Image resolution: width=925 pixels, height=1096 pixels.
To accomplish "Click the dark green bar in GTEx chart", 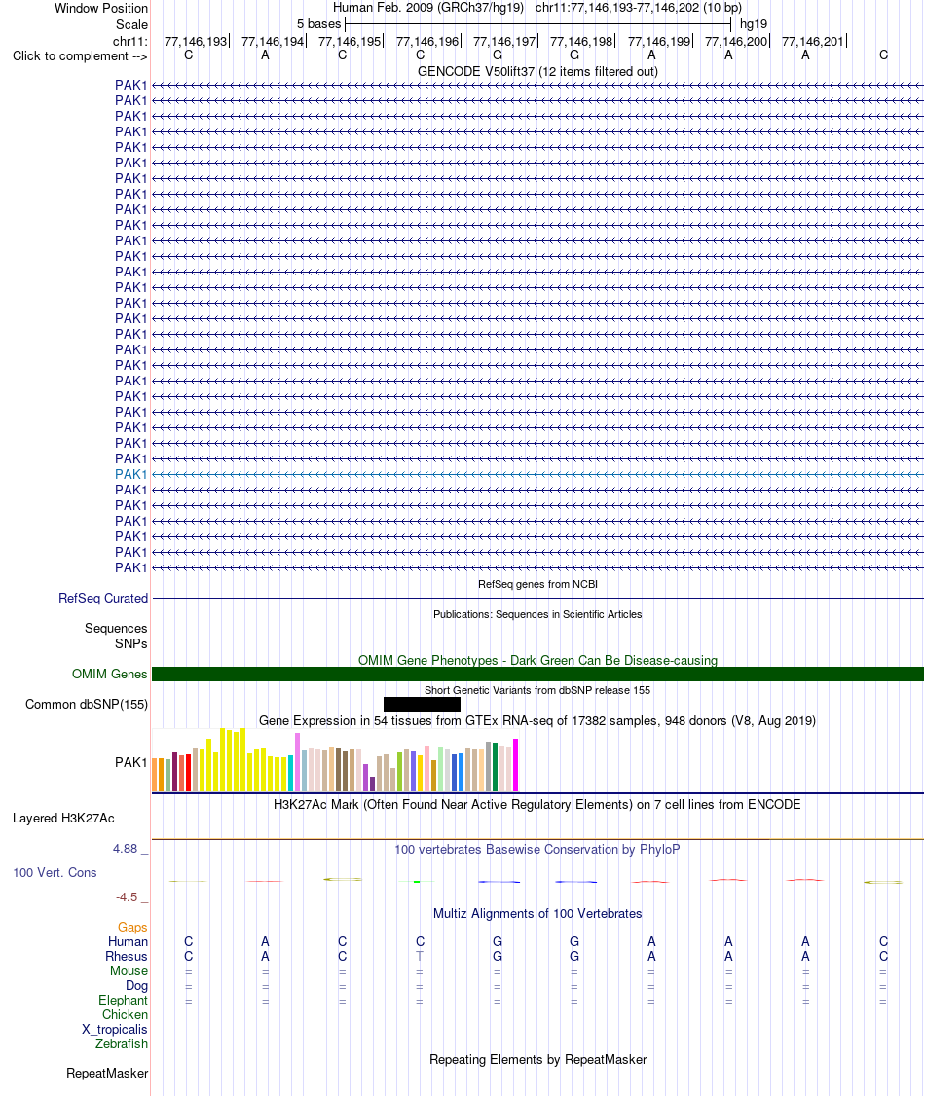I will (x=495, y=767).
